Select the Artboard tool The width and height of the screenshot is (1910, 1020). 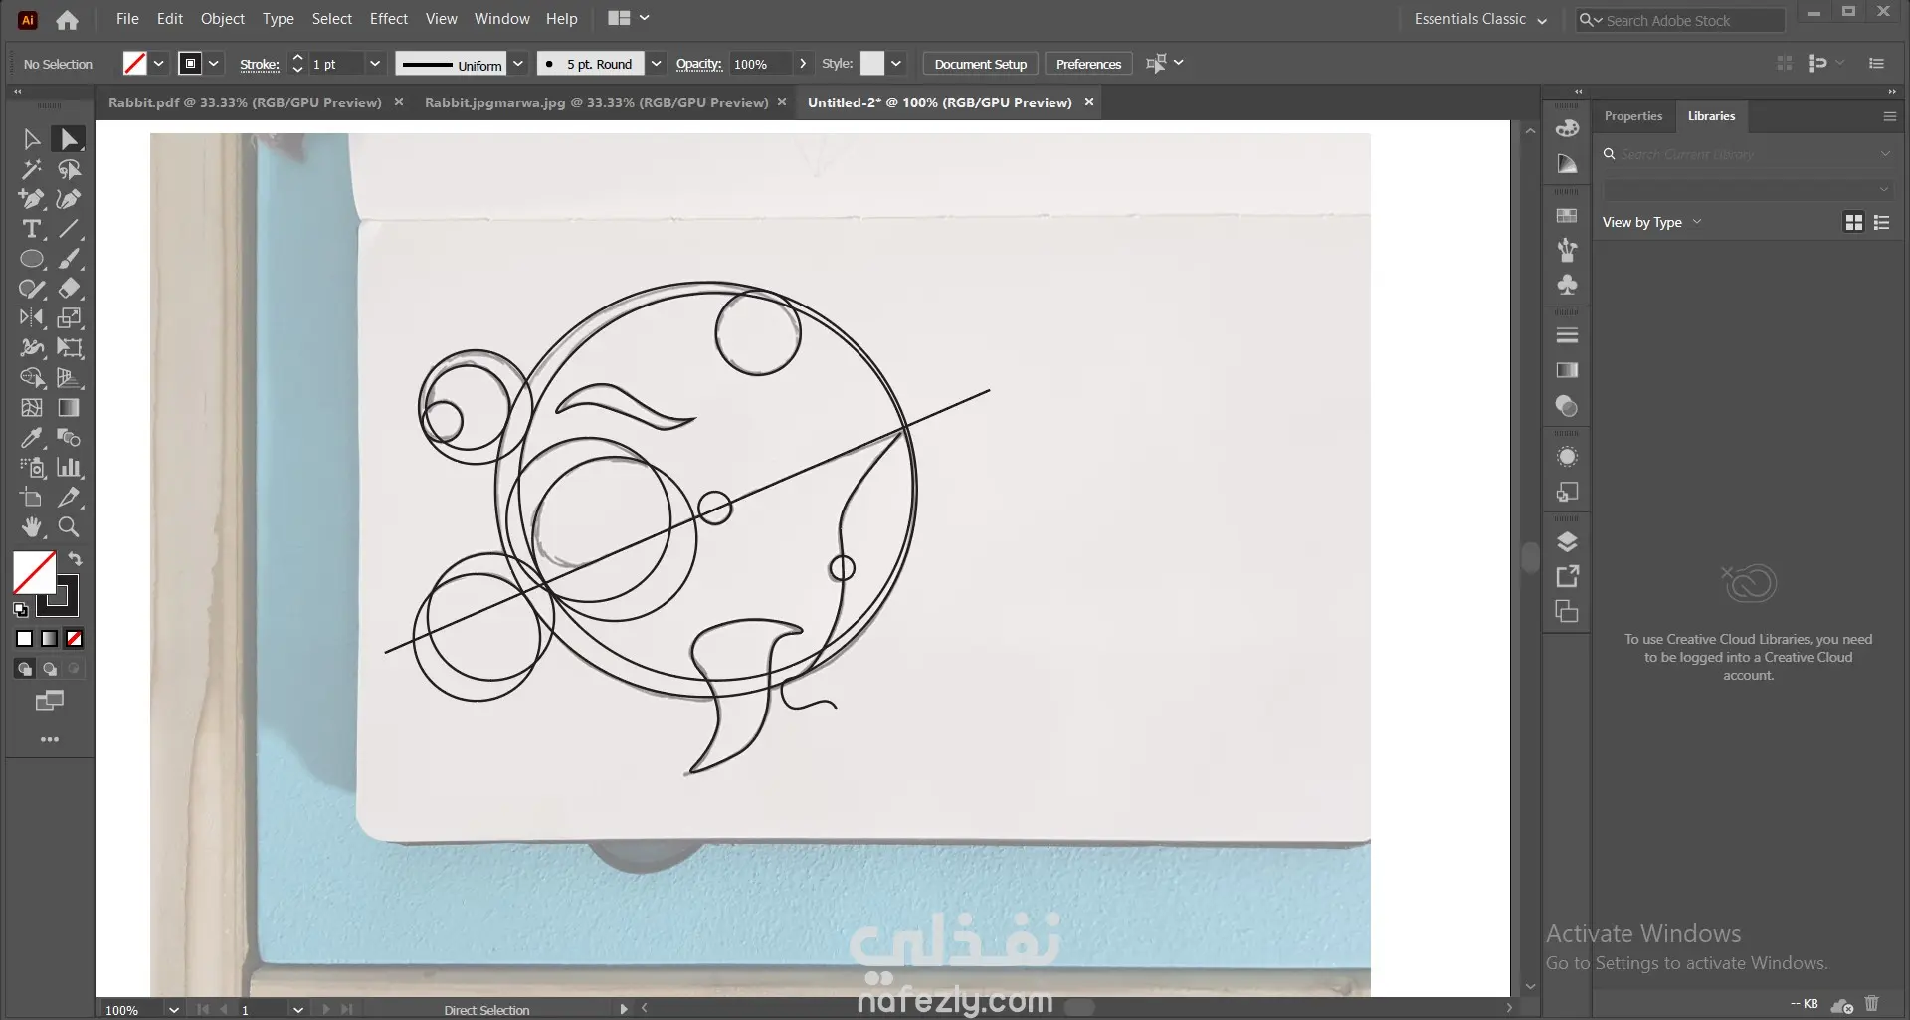[32, 498]
